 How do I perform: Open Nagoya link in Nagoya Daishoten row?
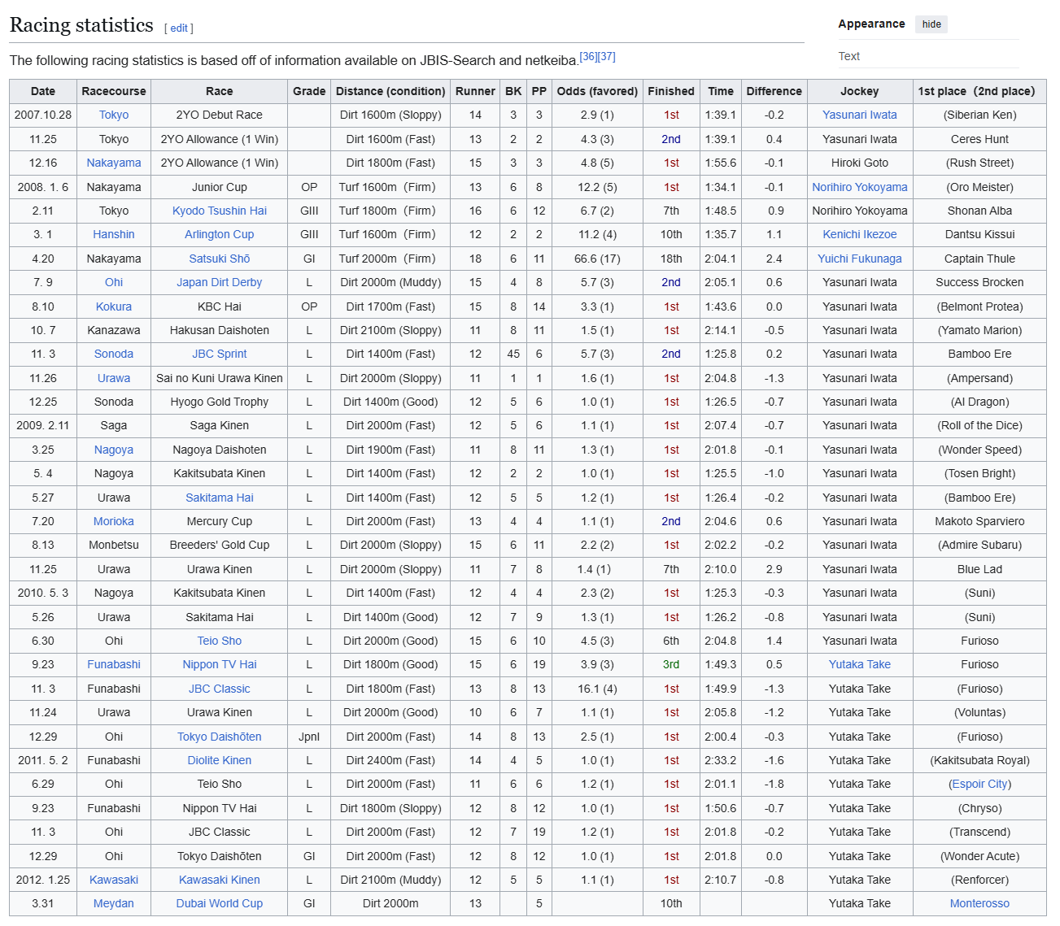pyautogui.click(x=114, y=450)
